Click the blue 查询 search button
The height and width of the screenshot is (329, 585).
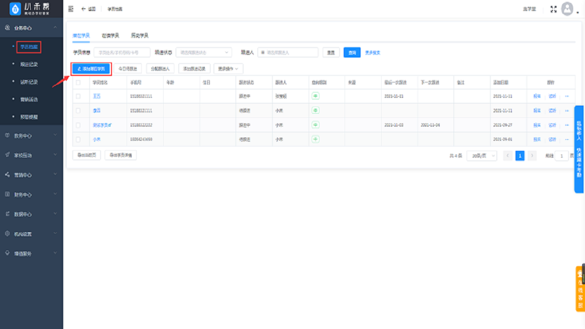coord(353,52)
